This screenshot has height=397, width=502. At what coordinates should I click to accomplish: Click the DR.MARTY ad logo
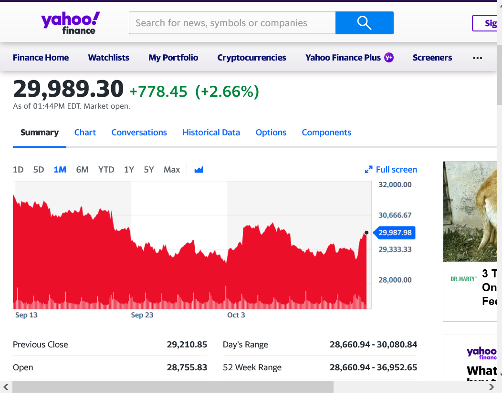click(463, 279)
